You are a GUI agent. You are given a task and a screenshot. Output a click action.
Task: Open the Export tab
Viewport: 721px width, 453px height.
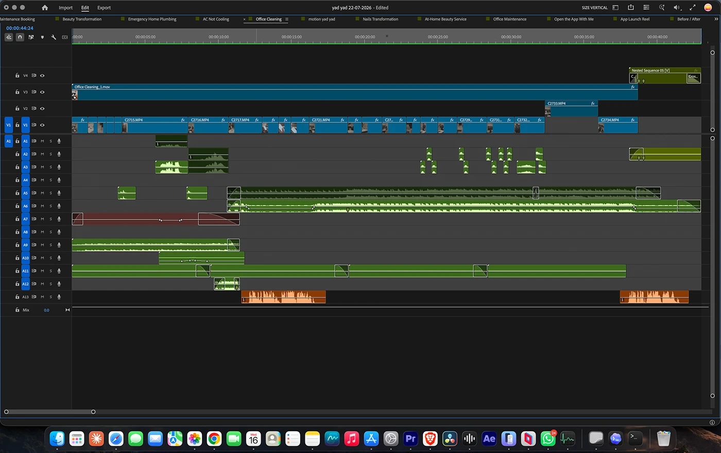click(104, 8)
